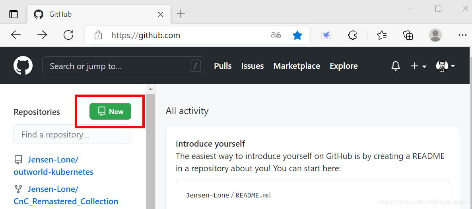The height and width of the screenshot is (209, 472).
Task: Open the vertical tabs actions icon
Action: pos(14,14)
